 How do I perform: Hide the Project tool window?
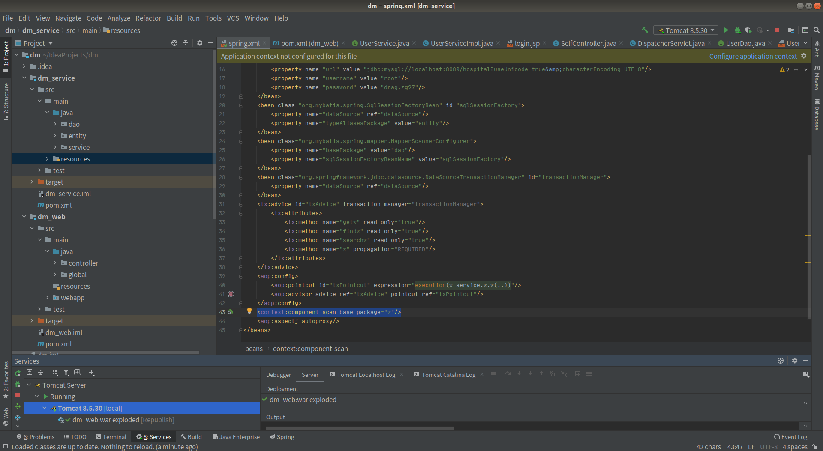coord(210,43)
